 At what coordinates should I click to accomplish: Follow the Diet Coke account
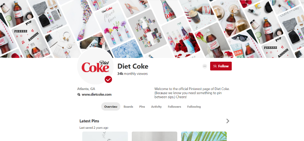(221, 66)
